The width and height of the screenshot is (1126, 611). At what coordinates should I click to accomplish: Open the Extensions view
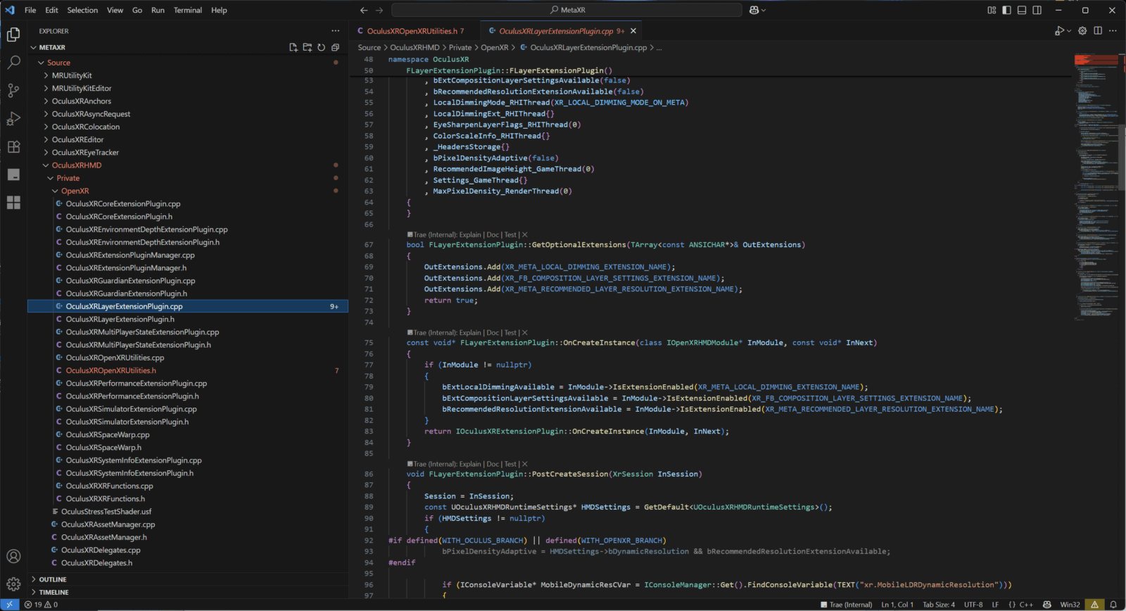13,147
